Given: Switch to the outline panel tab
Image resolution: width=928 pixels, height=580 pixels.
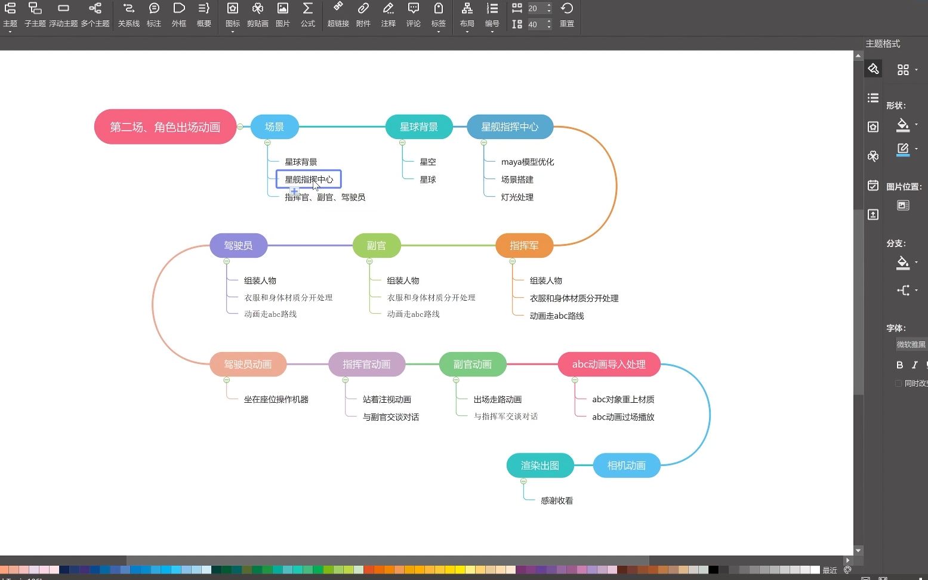Looking at the screenshot, I should (872, 98).
